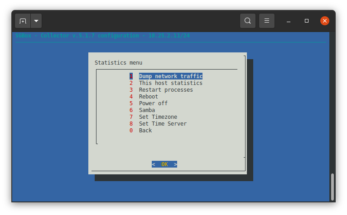Close the terminal window

coord(325,21)
